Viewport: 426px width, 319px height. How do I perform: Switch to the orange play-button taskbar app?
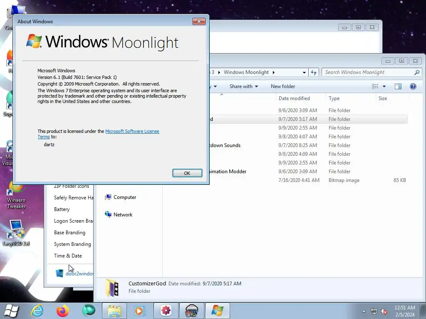click(140, 311)
